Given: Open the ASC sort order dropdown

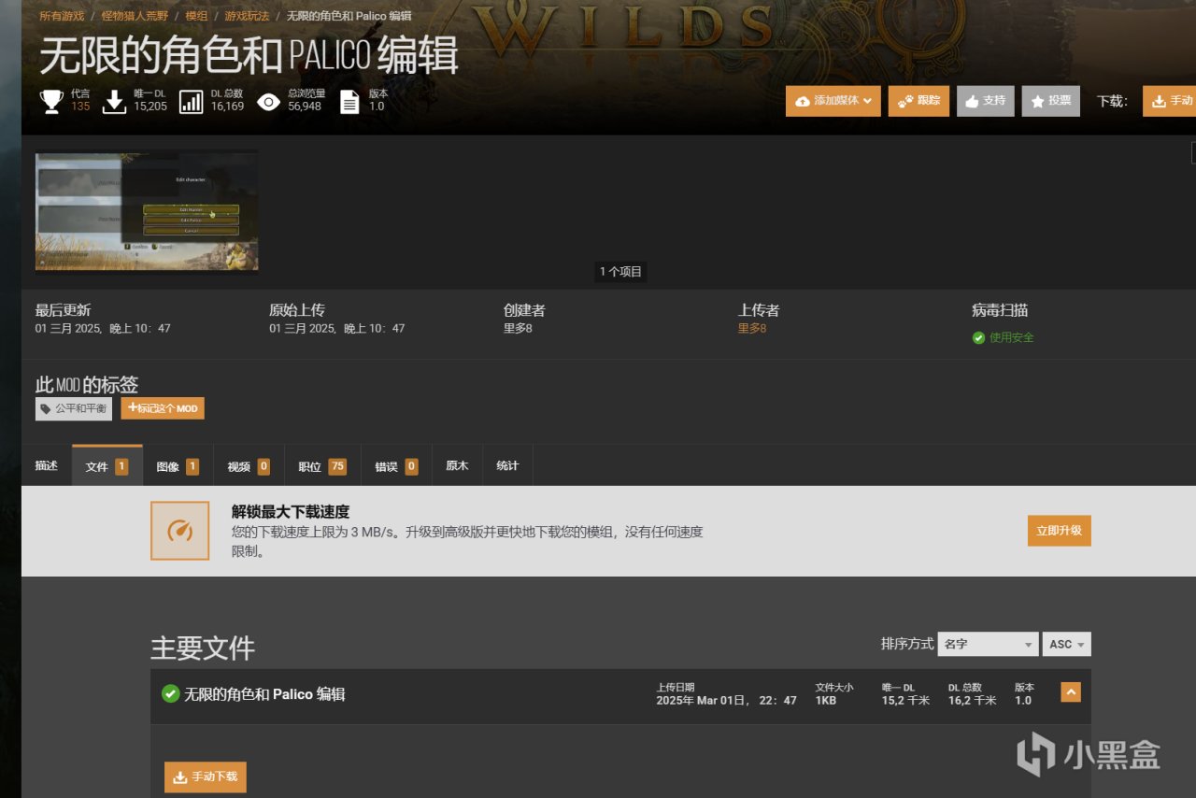Looking at the screenshot, I should [1066, 644].
